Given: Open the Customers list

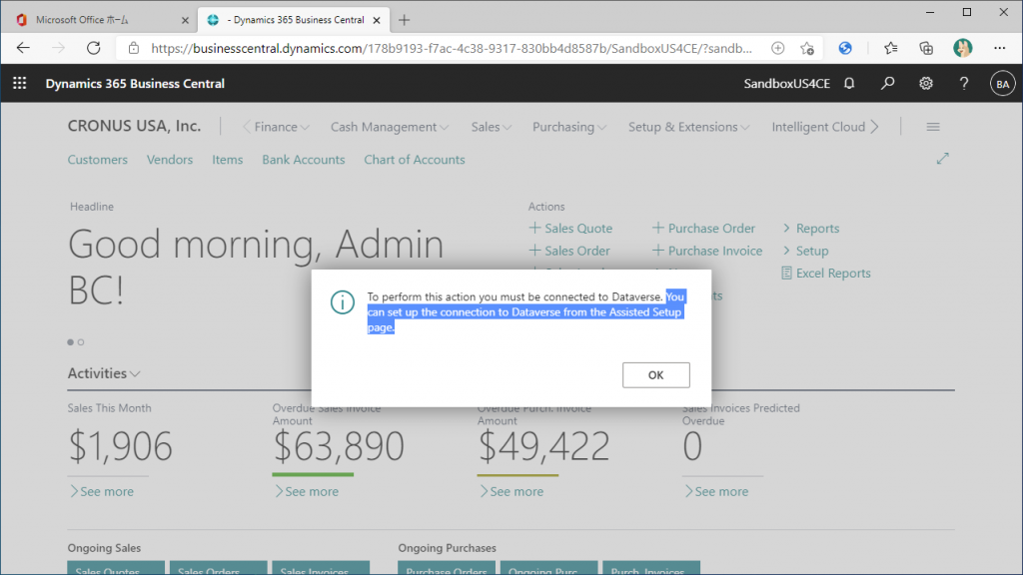Looking at the screenshot, I should tap(98, 160).
